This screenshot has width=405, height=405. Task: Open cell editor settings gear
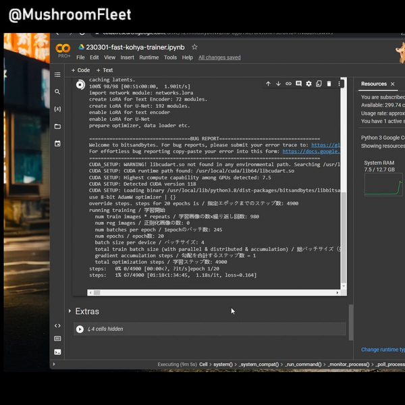point(308,84)
